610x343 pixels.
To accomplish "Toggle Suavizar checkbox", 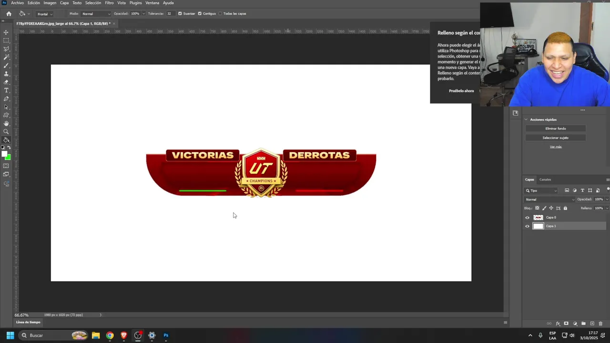I will (180, 14).
